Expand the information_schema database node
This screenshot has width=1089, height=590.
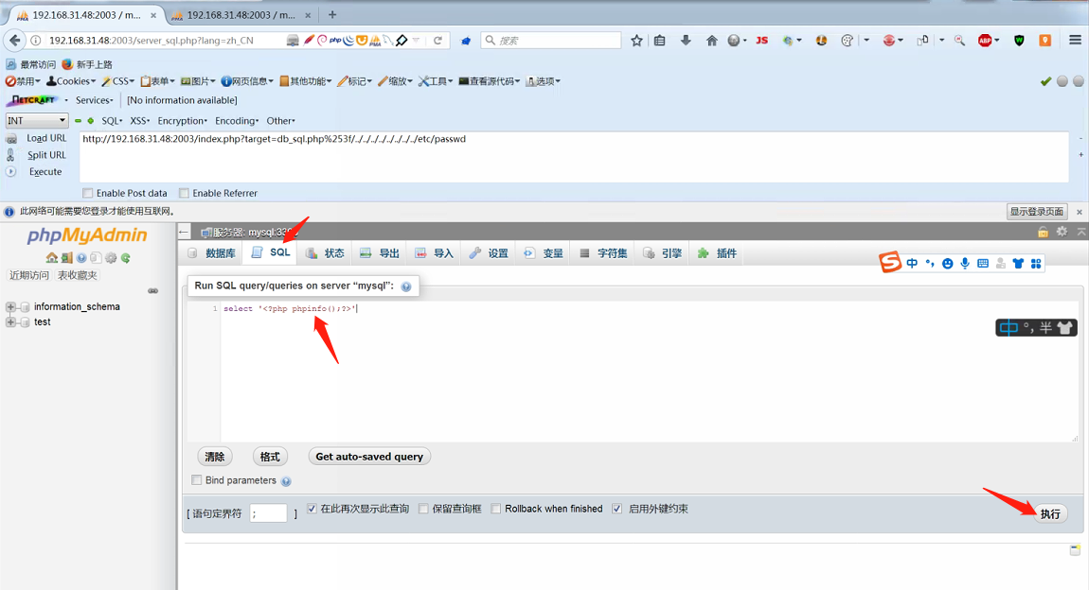coord(12,306)
